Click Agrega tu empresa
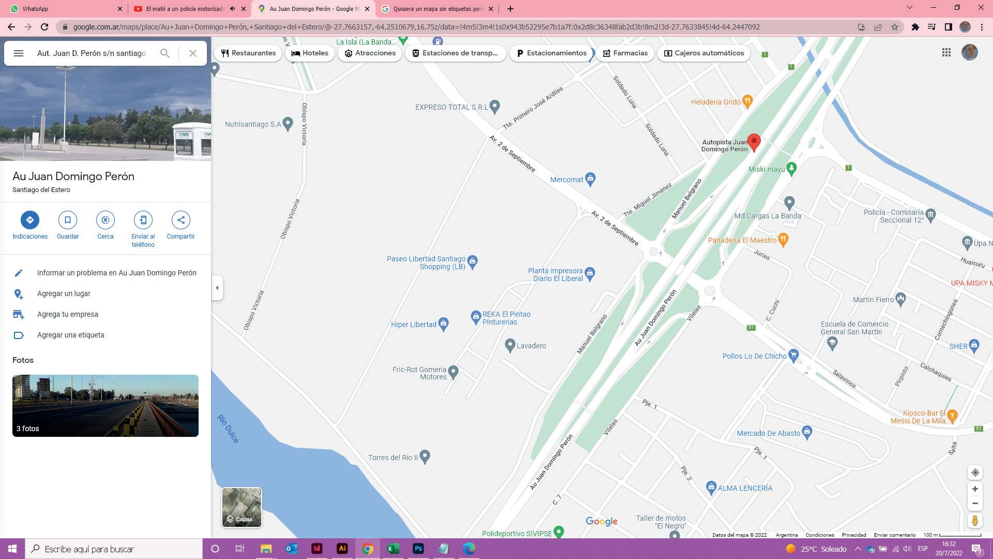The width and height of the screenshot is (993, 559). click(106, 314)
